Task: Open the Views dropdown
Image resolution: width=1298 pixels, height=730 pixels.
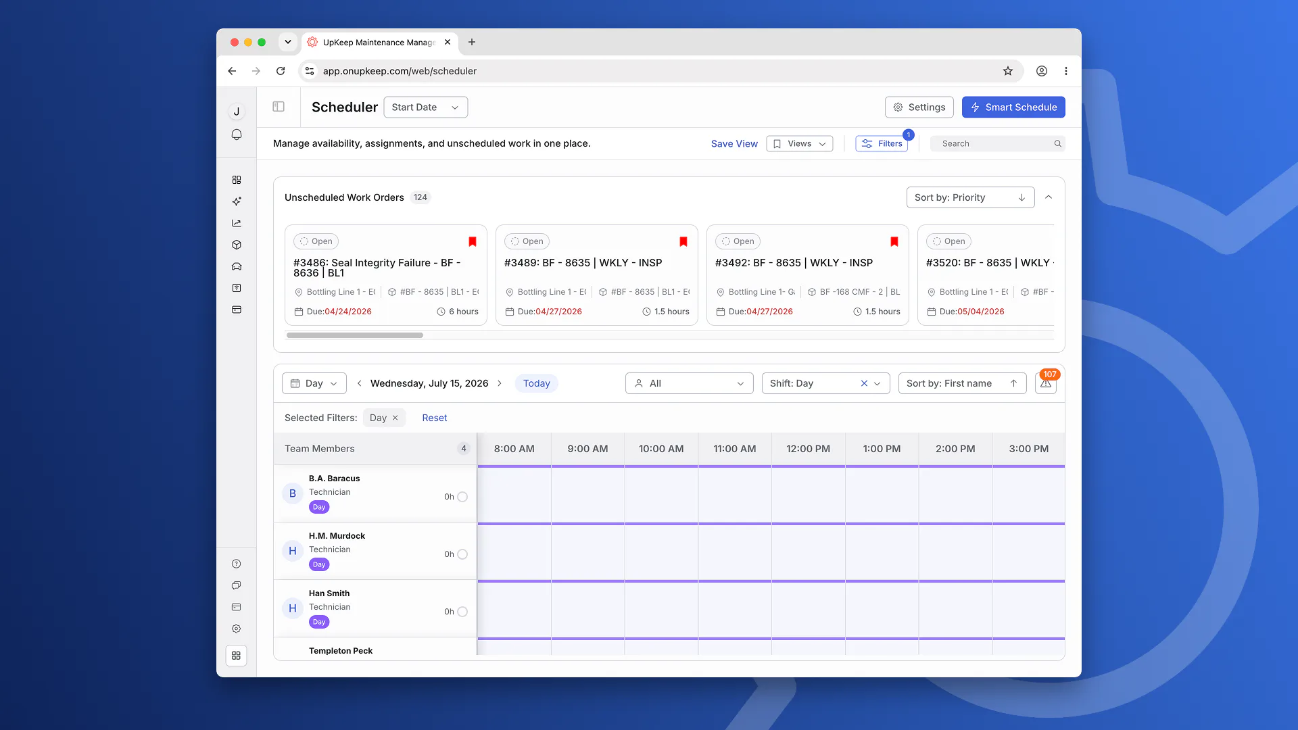Action: coord(800,143)
